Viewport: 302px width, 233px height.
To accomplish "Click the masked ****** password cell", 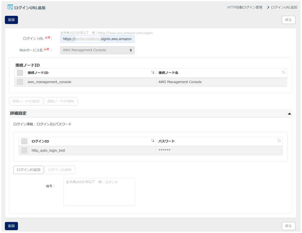I will pyautogui.click(x=219, y=151).
